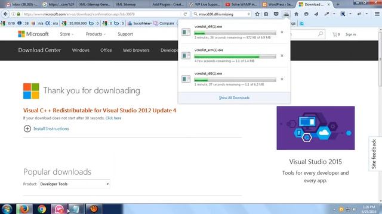Image resolution: width=382 pixels, height=214 pixels.
Task: Click the Sign in link
Action: click(350, 34)
